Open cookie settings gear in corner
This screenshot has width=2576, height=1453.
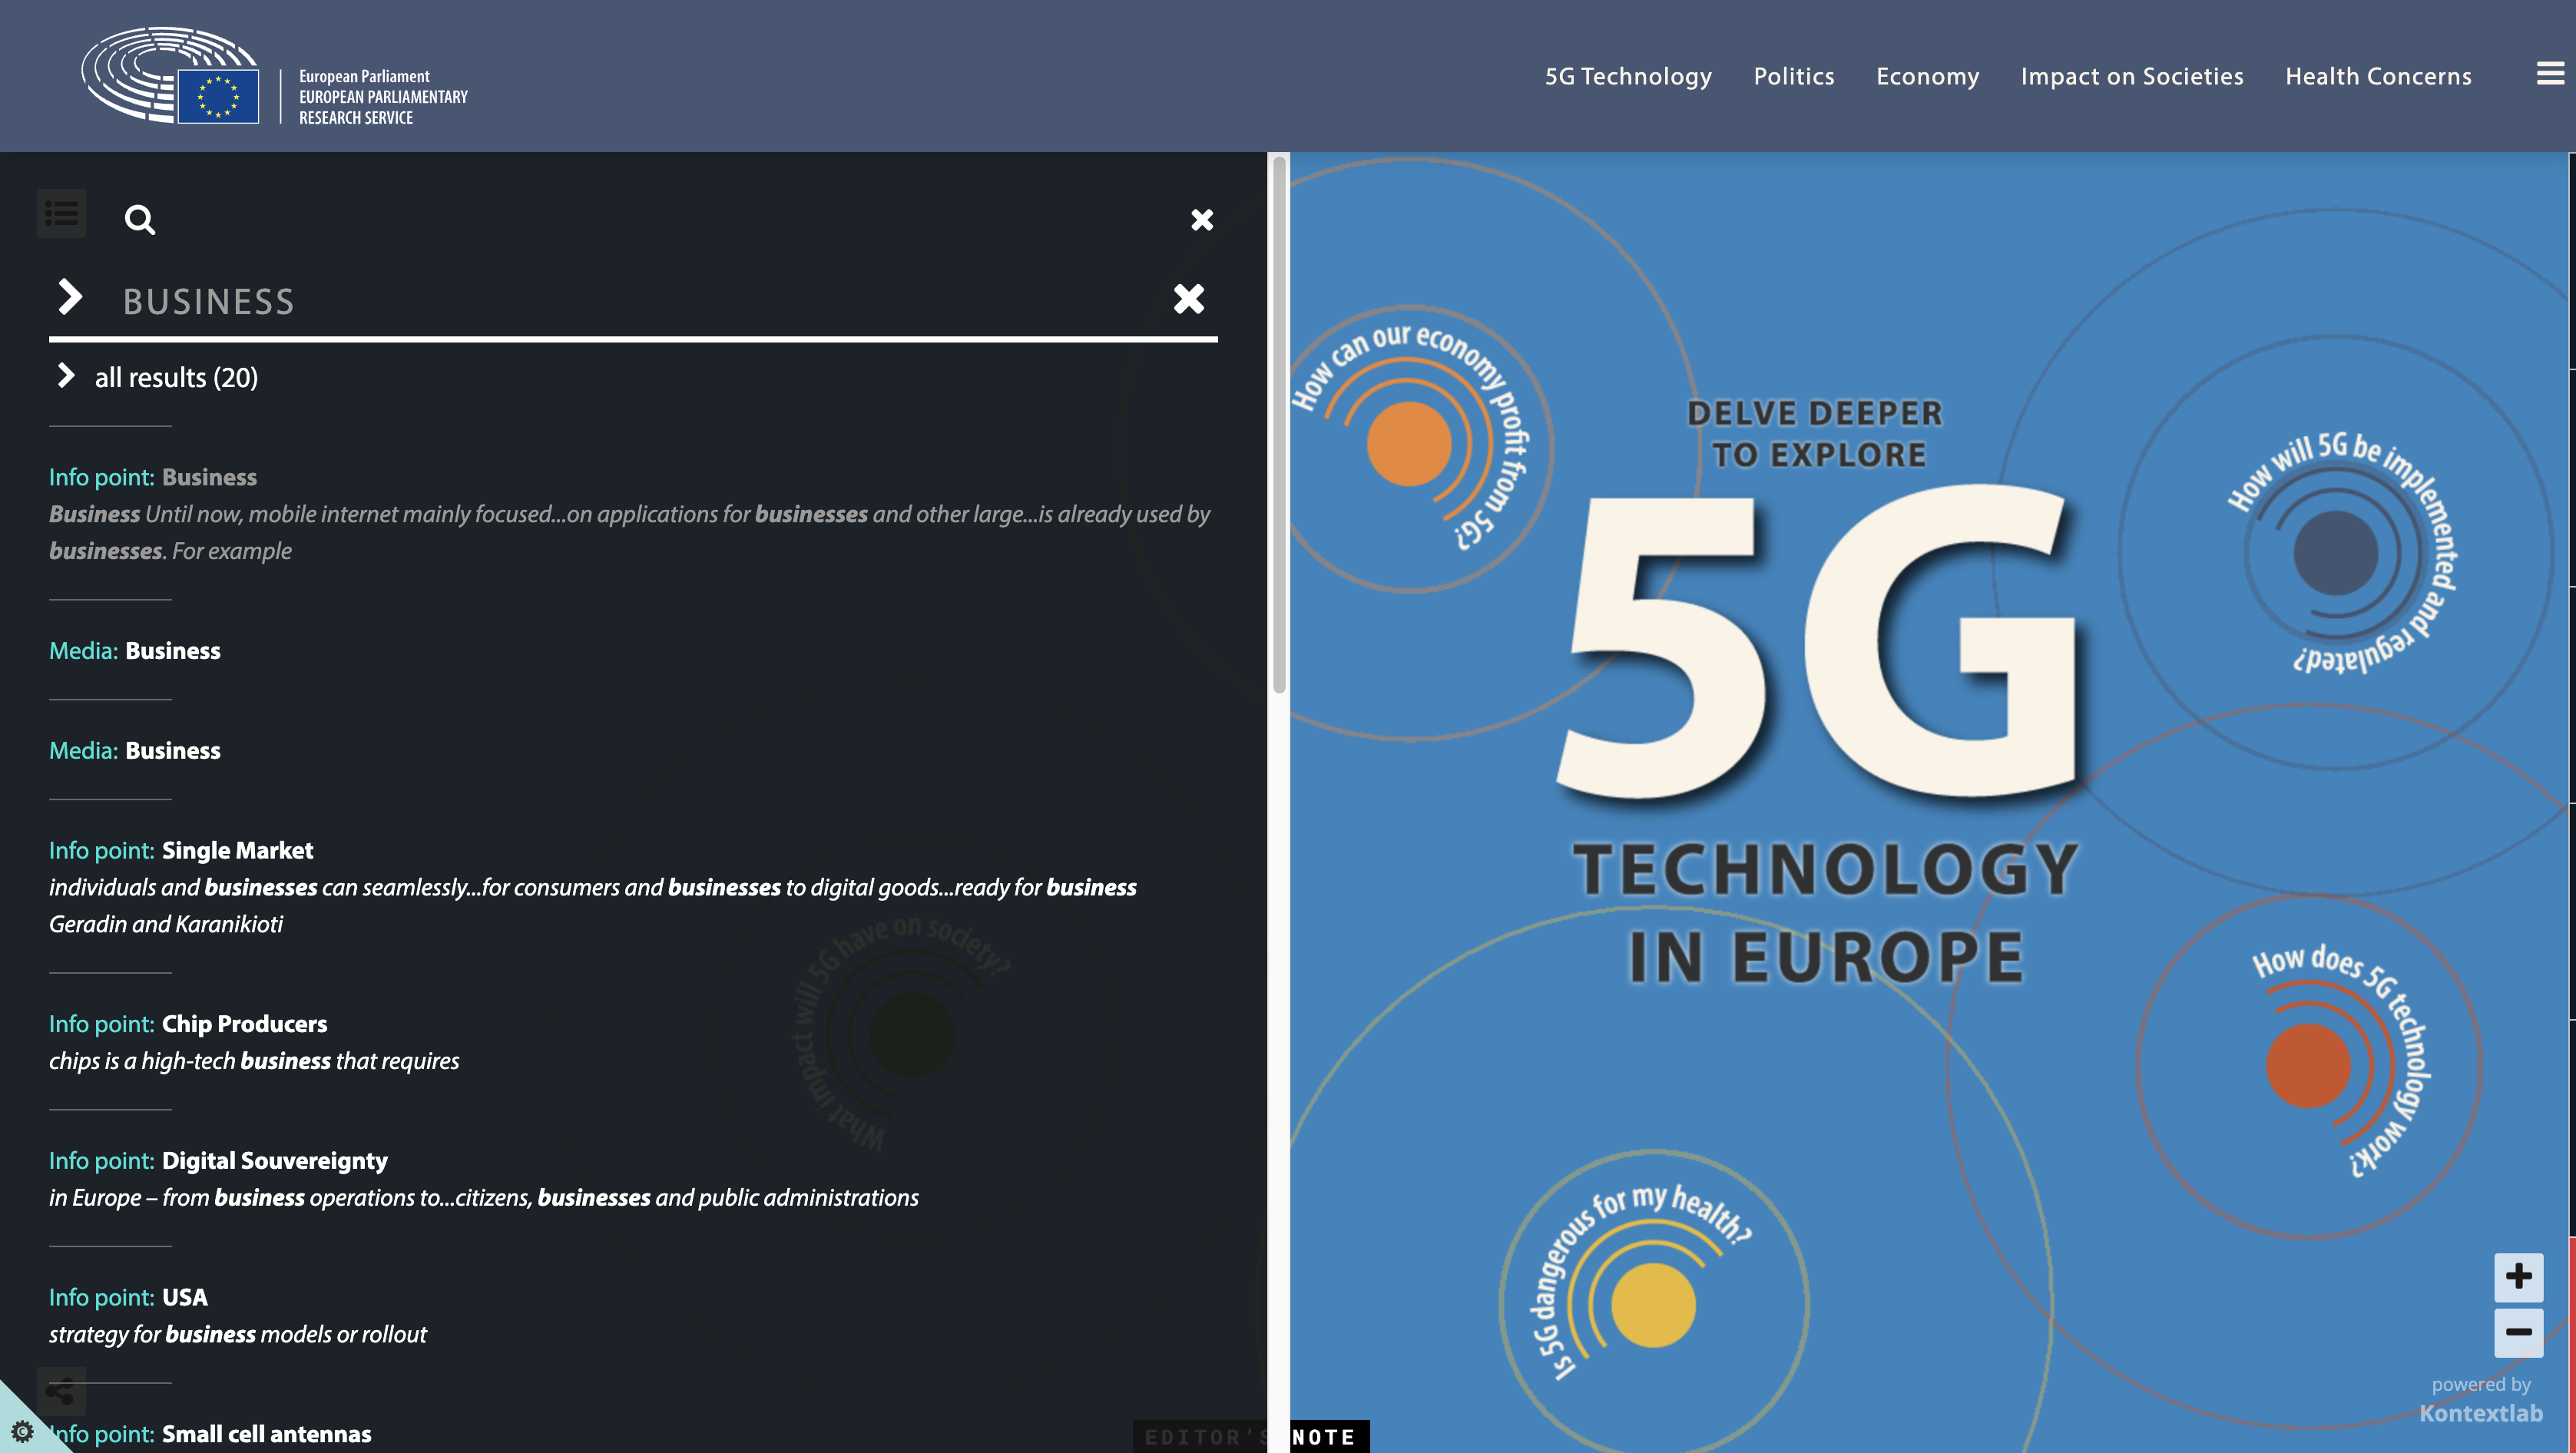21,1431
